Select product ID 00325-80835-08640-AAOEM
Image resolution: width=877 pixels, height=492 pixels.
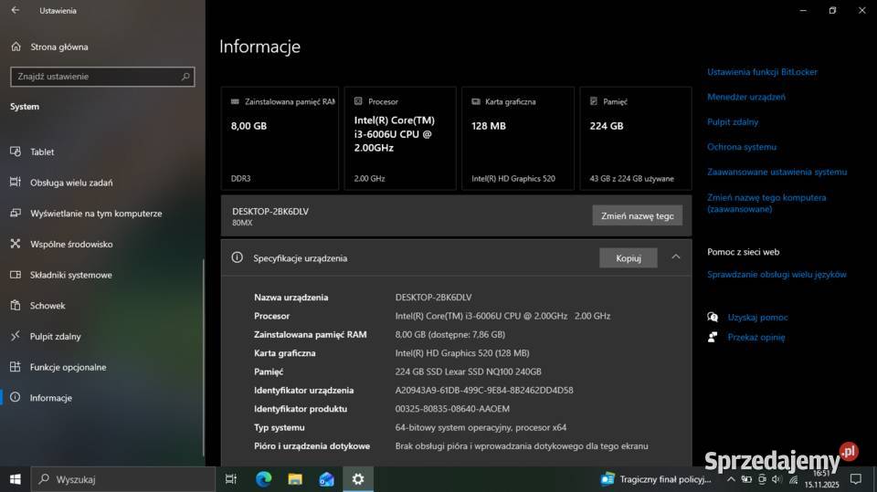(452, 409)
